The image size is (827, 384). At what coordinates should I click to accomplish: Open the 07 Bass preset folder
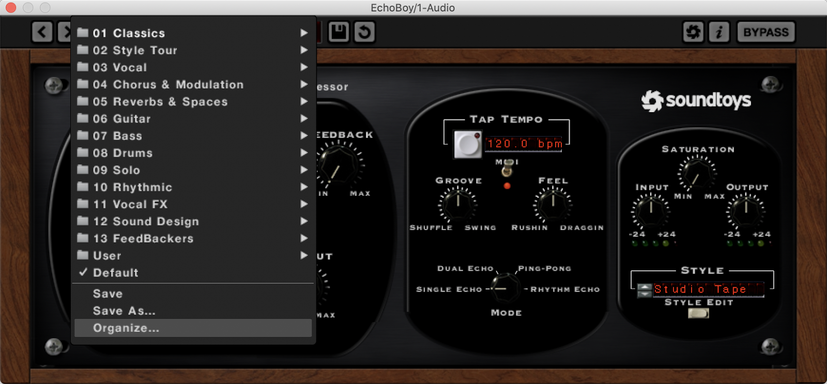(193, 135)
